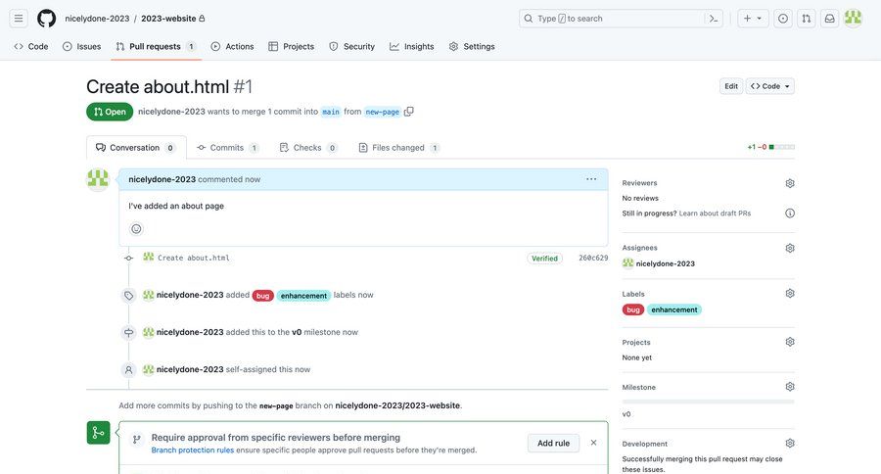Click the Add rule button
Image resolution: width=881 pixels, height=474 pixels.
click(x=553, y=443)
